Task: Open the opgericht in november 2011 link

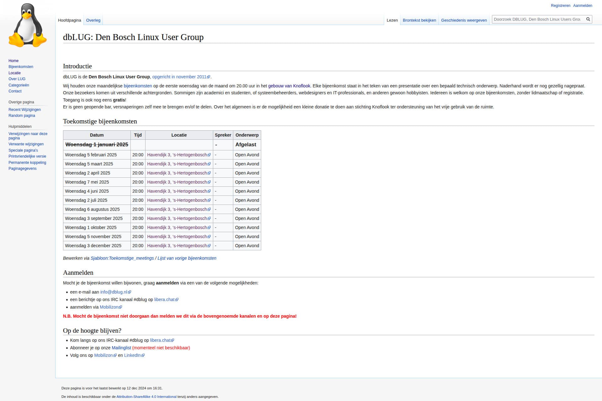Action: click(x=179, y=77)
